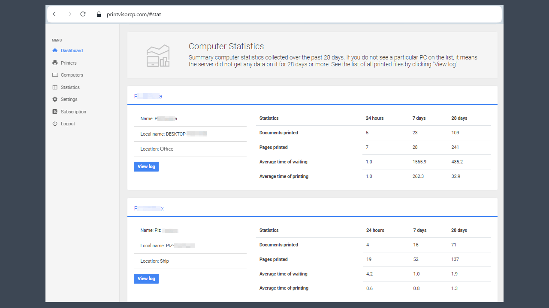
Task: Open the second computer's title link
Action: (x=149, y=208)
